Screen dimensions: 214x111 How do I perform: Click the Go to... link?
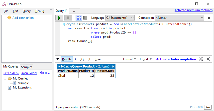pyautogui.click(x=45, y=73)
